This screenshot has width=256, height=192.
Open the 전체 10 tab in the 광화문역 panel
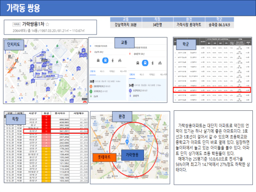click(x=132, y=75)
